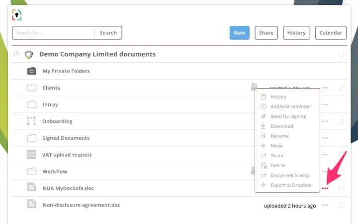Open the Onboarding row name

pos(57,121)
